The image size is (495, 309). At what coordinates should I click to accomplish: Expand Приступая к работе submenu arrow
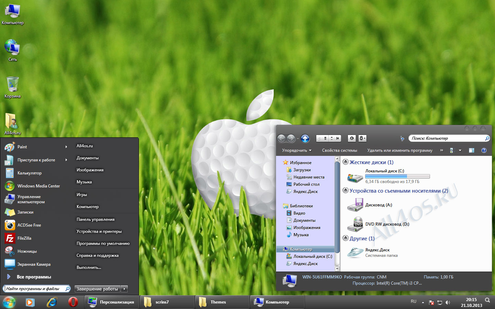coord(66,160)
